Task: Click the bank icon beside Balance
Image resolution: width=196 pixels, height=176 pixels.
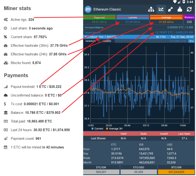Action: pyautogui.click(x=6, y=113)
